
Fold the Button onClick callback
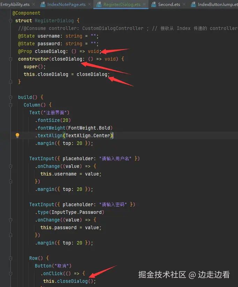10,274
